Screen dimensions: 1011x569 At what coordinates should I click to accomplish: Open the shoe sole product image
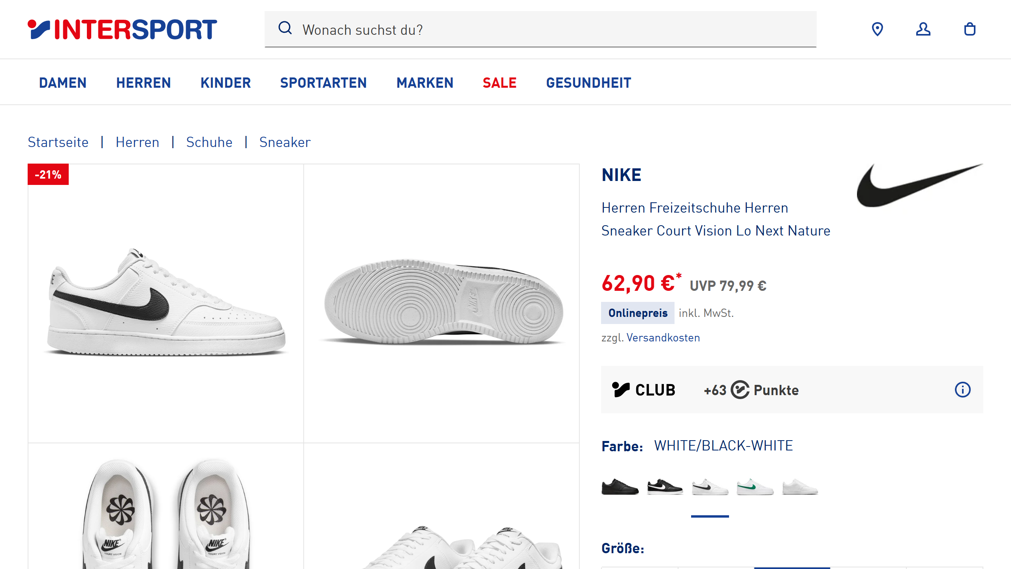tap(442, 303)
